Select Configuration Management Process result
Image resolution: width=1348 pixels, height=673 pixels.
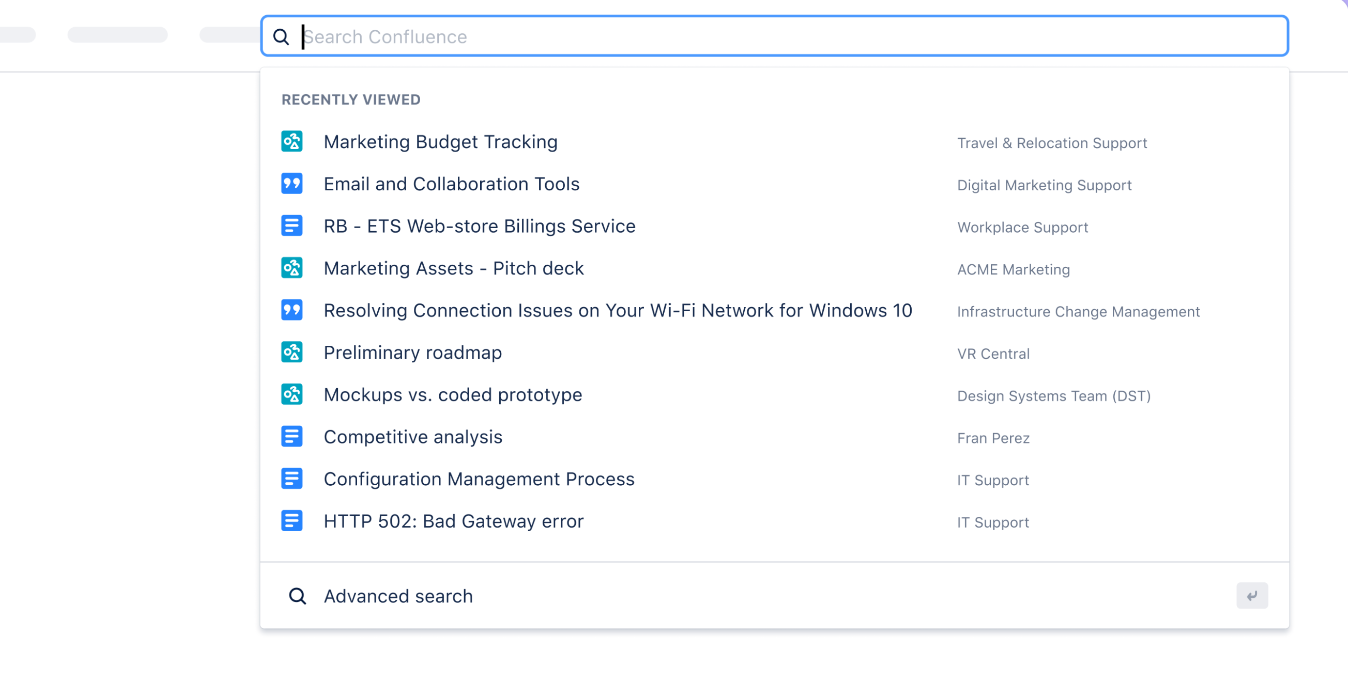click(478, 479)
